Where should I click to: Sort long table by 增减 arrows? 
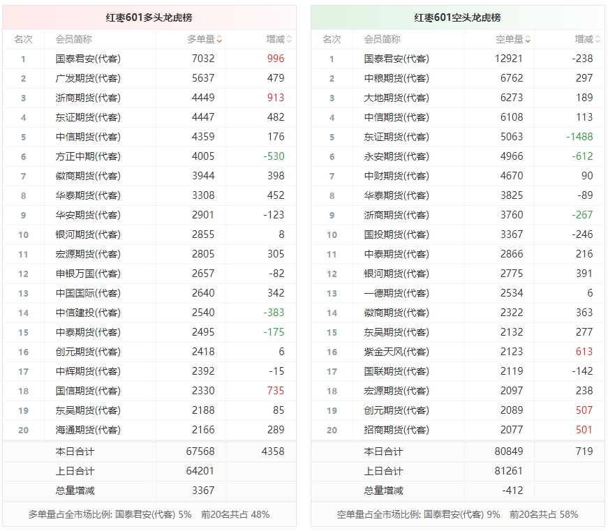289,39
